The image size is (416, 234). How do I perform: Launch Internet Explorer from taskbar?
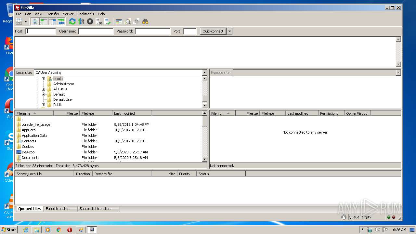click(26, 230)
